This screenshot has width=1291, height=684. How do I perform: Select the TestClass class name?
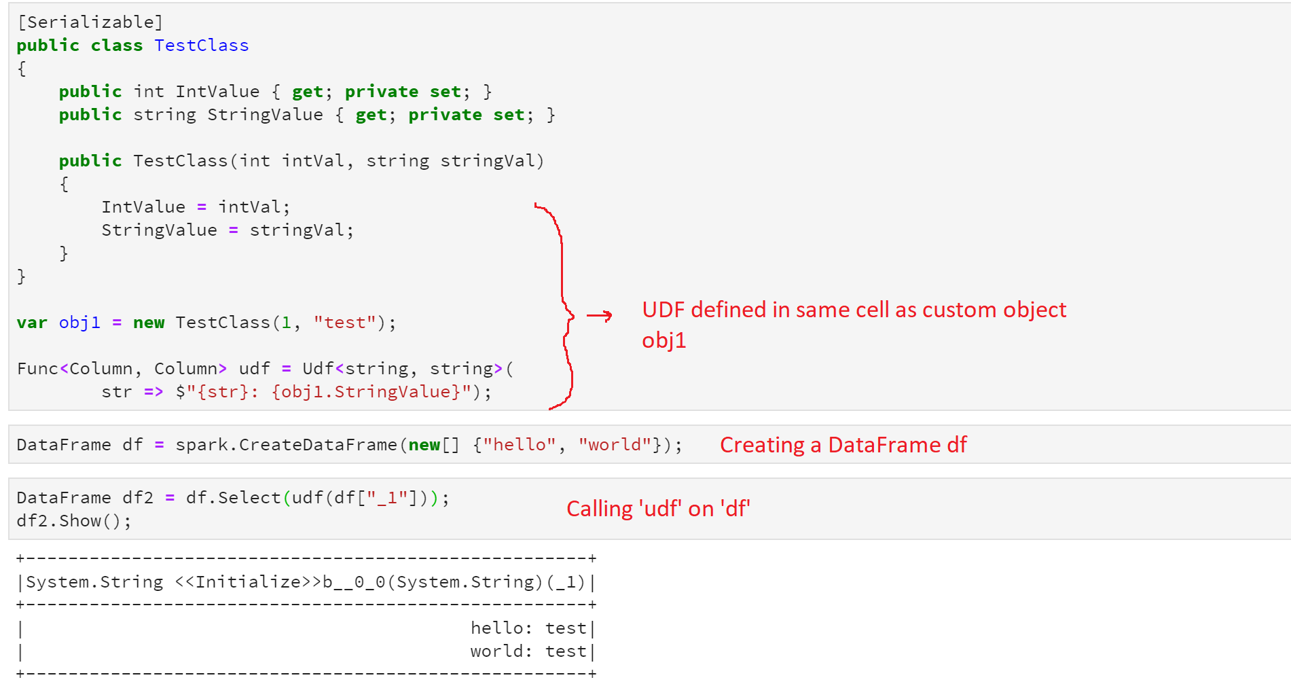[x=201, y=45]
